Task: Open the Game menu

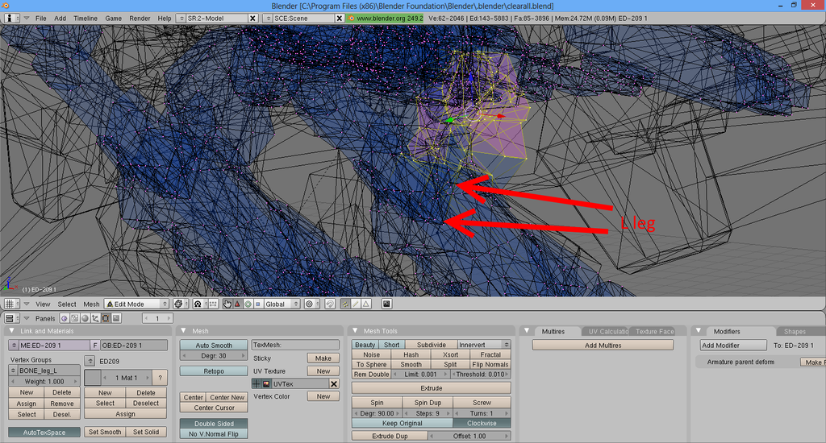Action: point(113,18)
